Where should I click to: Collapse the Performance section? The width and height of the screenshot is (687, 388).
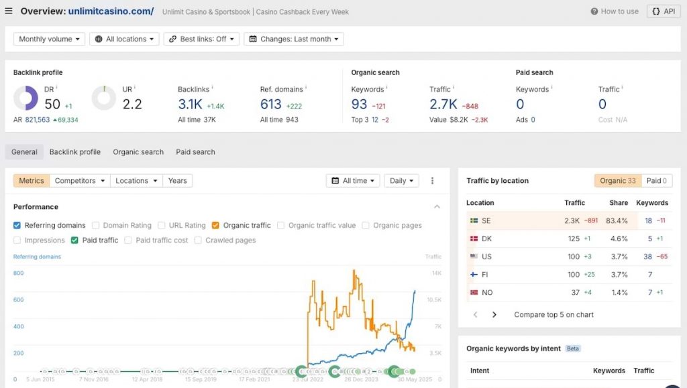(x=437, y=206)
